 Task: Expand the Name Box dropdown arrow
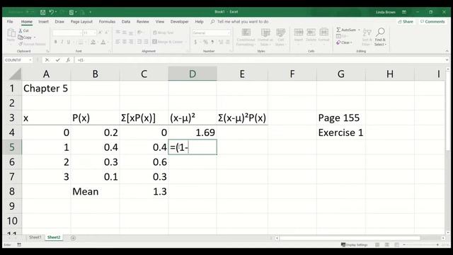click(x=30, y=59)
